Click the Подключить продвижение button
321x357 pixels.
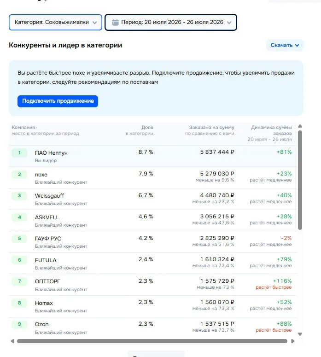coord(58,101)
